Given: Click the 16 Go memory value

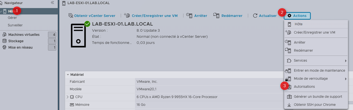Looking at the screenshot, I should [x=141, y=105].
